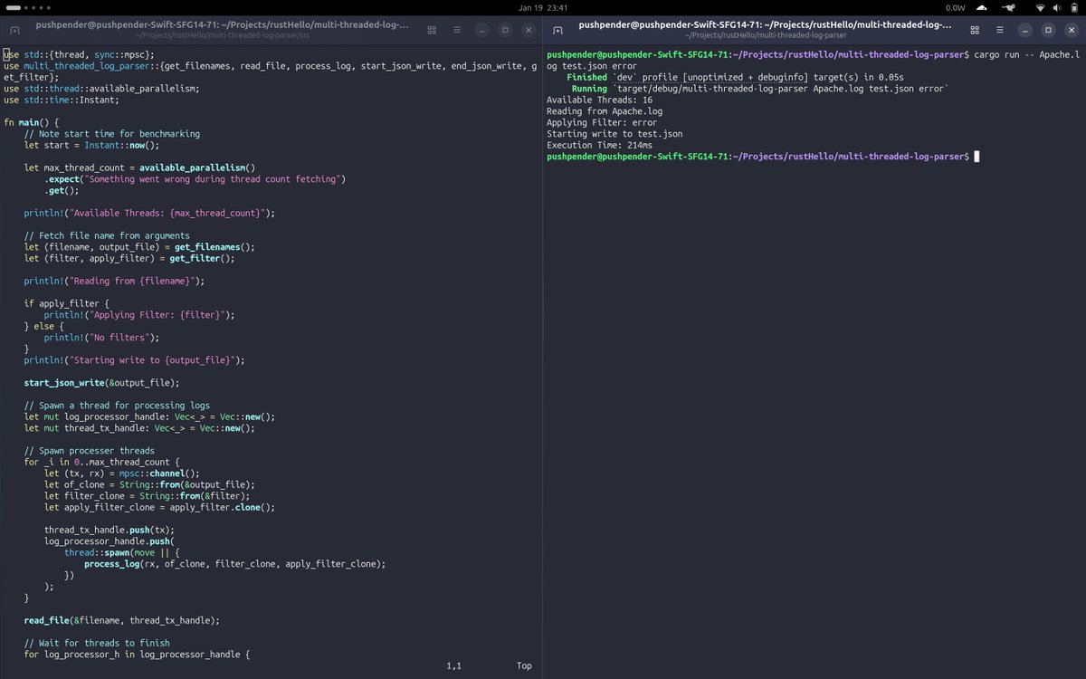
Task: Minimize the right terminal window
Action: point(1025,30)
